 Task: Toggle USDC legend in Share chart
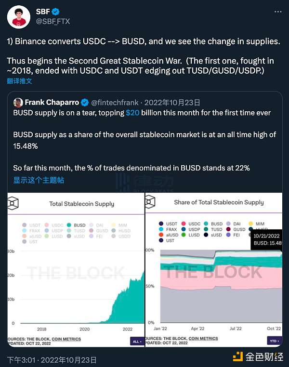191,224
